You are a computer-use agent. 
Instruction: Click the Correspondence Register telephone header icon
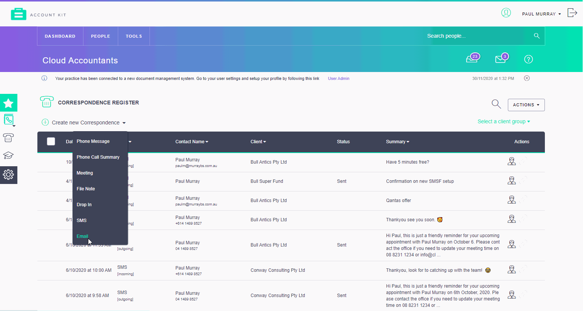pyautogui.click(x=47, y=102)
